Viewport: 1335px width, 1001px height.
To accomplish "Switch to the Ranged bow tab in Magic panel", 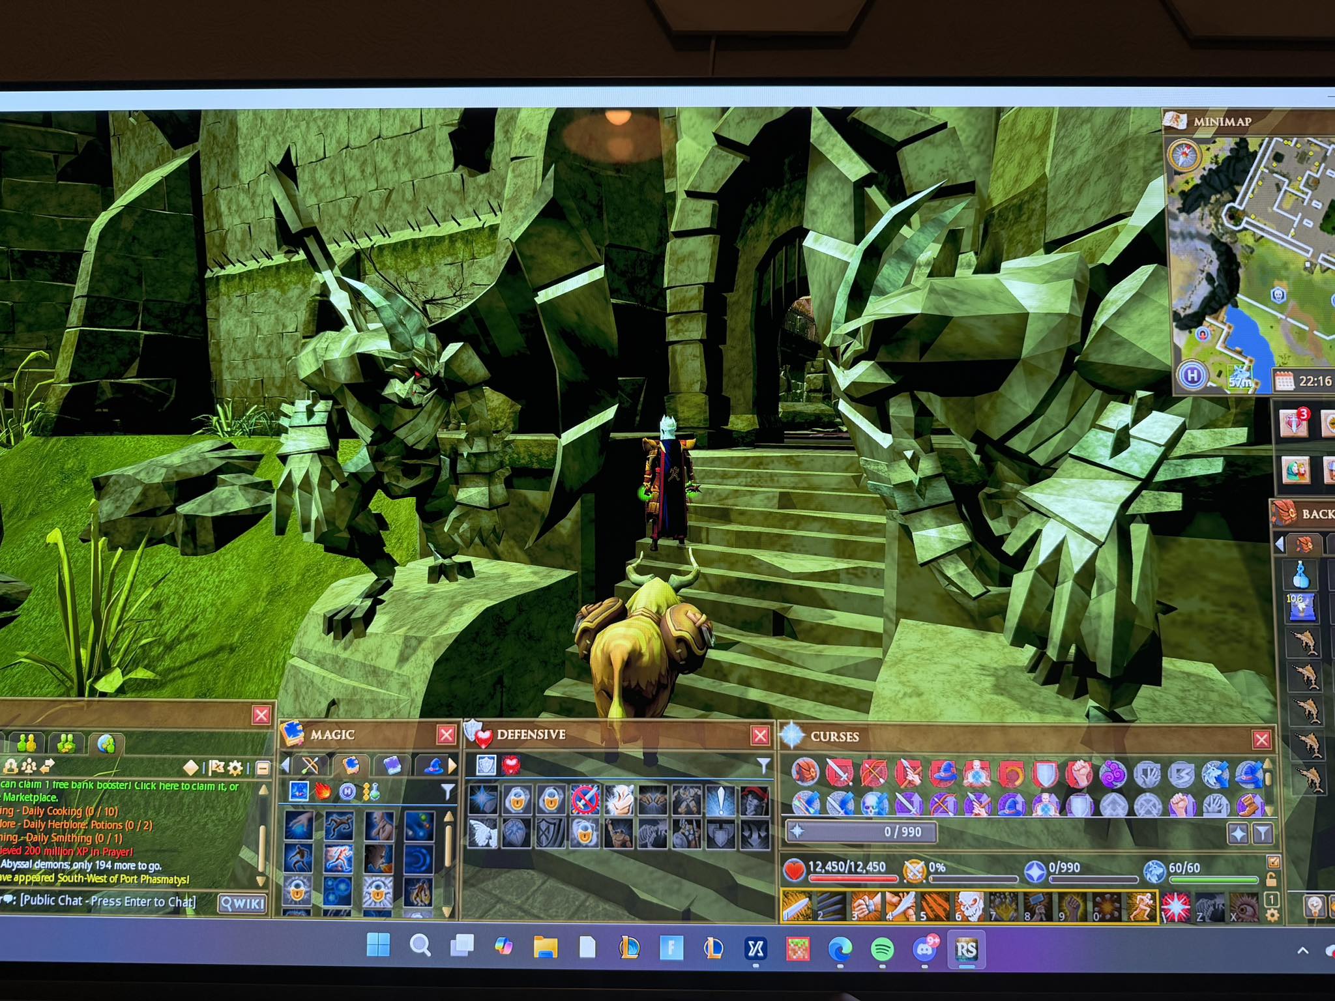I will 310,765.
